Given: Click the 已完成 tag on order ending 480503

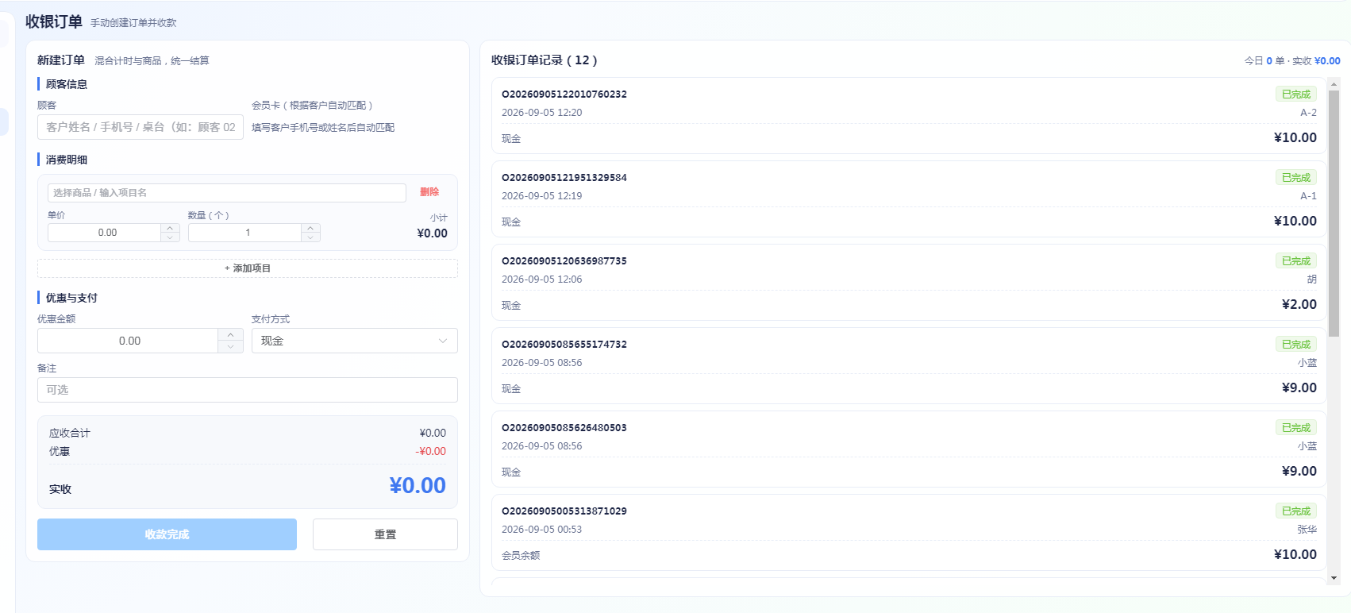Looking at the screenshot, I should click(1296, 427).
